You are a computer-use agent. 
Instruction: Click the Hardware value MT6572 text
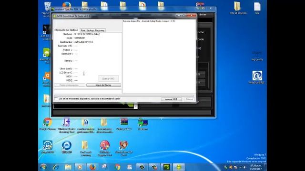click(x=87, y=34)
